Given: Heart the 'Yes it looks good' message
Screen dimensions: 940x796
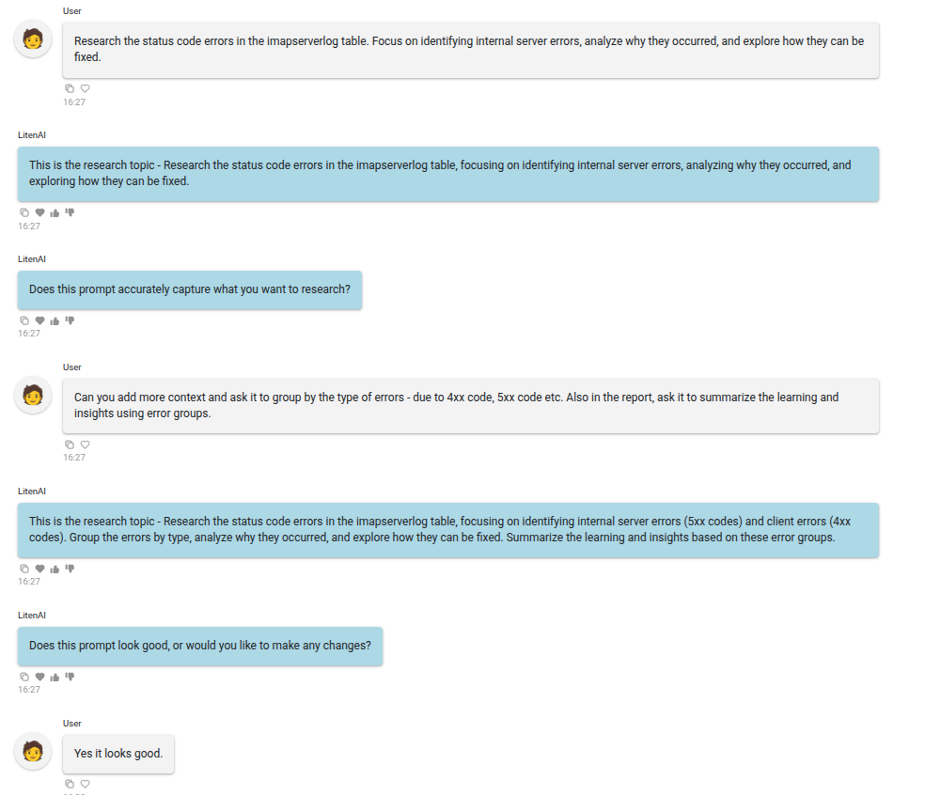Looking at the screenshot, I should pos(86,784).
